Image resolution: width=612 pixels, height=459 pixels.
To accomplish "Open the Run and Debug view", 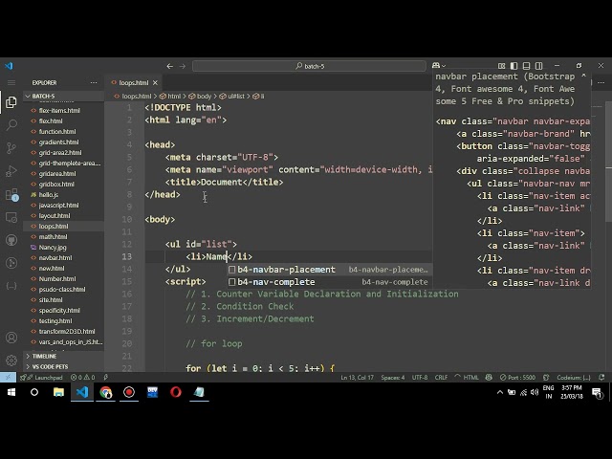I will coord(11,171).
